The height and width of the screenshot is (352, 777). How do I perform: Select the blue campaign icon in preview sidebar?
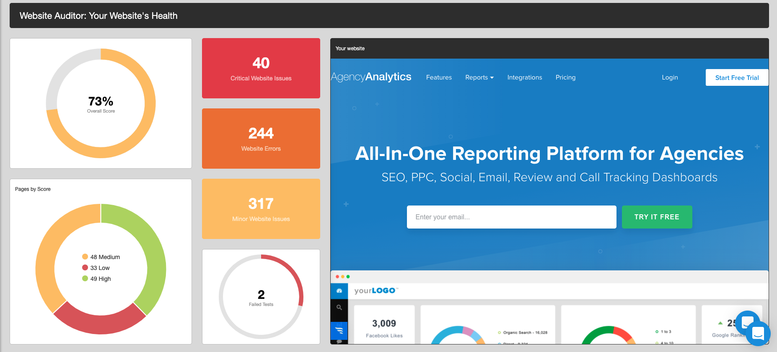coord(339,331)
